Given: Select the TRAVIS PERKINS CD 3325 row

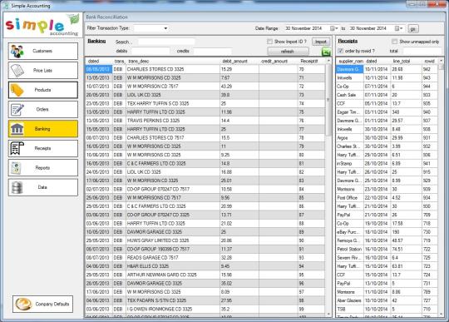Looking at the screenshot, I should pyautogui.click(x=205, y=121).
